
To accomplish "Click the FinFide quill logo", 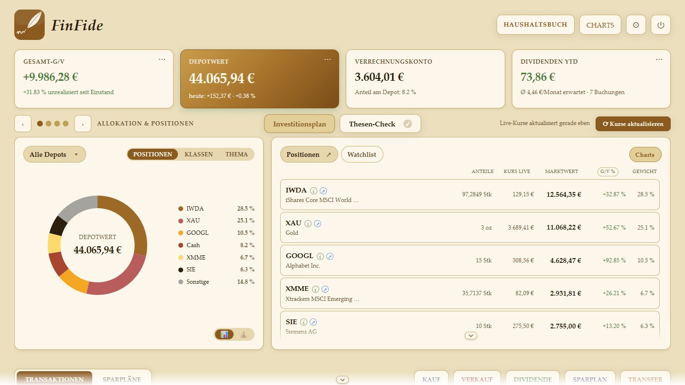I will point(29,25).
